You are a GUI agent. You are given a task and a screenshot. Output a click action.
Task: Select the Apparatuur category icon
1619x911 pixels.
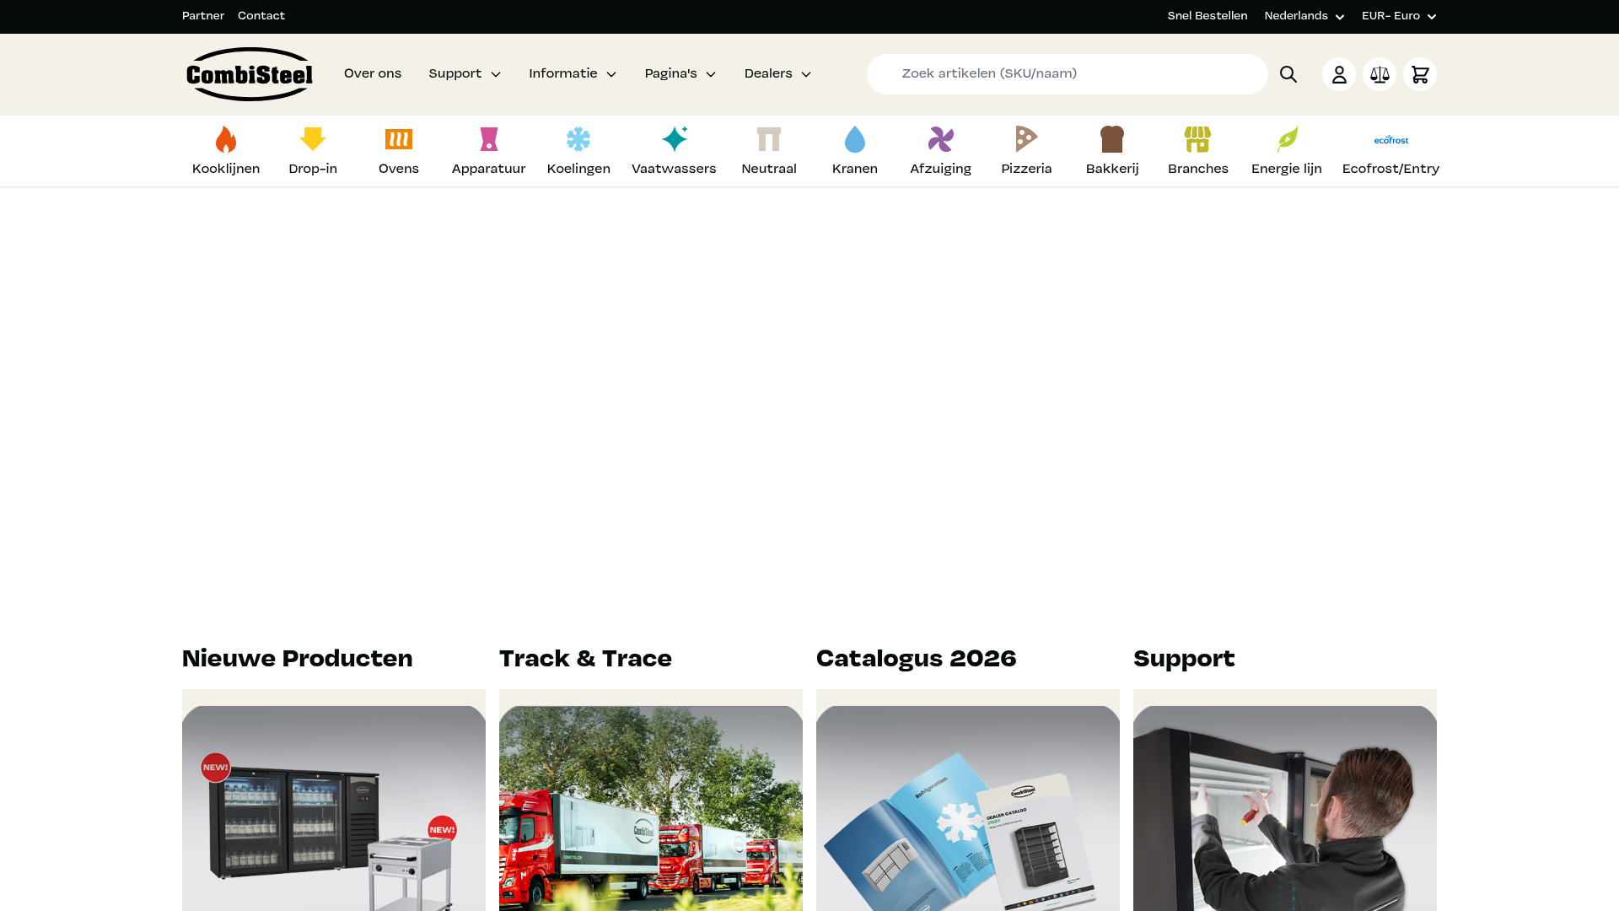tap(489, 139)
